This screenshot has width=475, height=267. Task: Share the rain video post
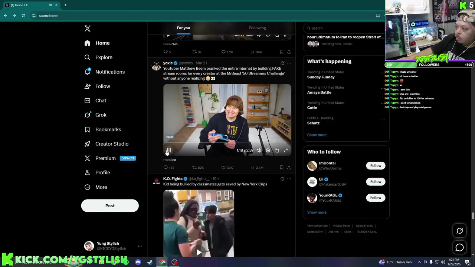pyautogui.click(x=289, y=52)
